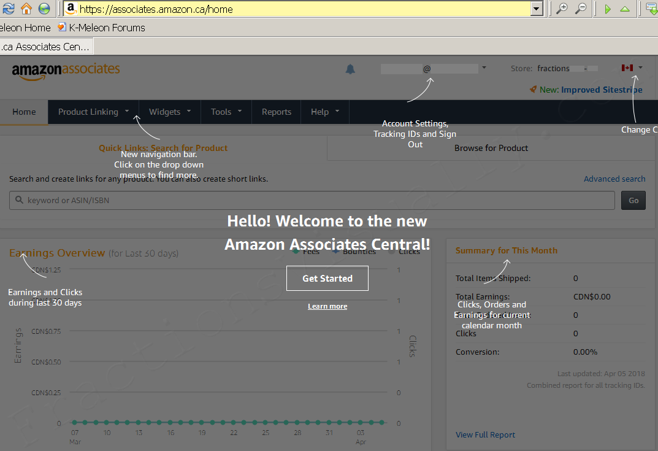Click the search magnifier icon in keyword field
The image size is (658, 451).
tap(19, 200)
